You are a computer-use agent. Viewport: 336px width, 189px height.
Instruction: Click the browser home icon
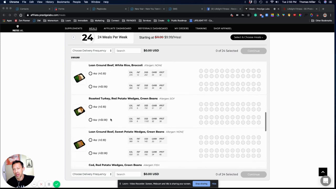pos(21,15)
